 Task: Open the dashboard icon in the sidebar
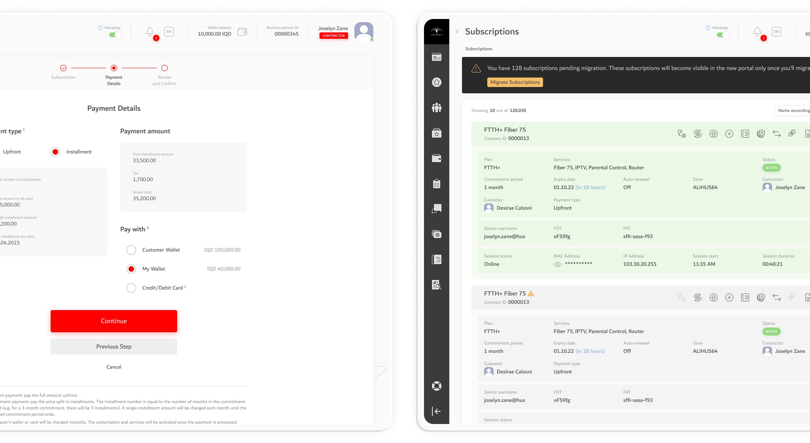[x=437, y=57]
